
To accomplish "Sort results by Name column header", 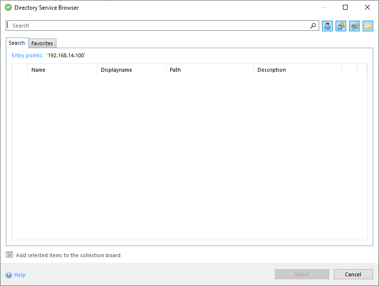I will (x=39, y=70).
